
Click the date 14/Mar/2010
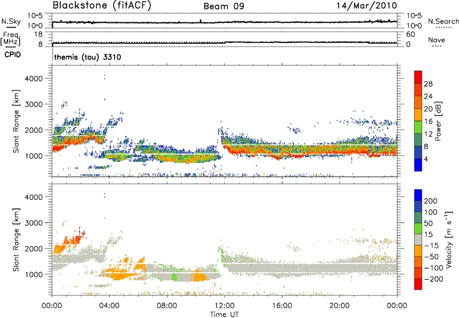[367, 6]
